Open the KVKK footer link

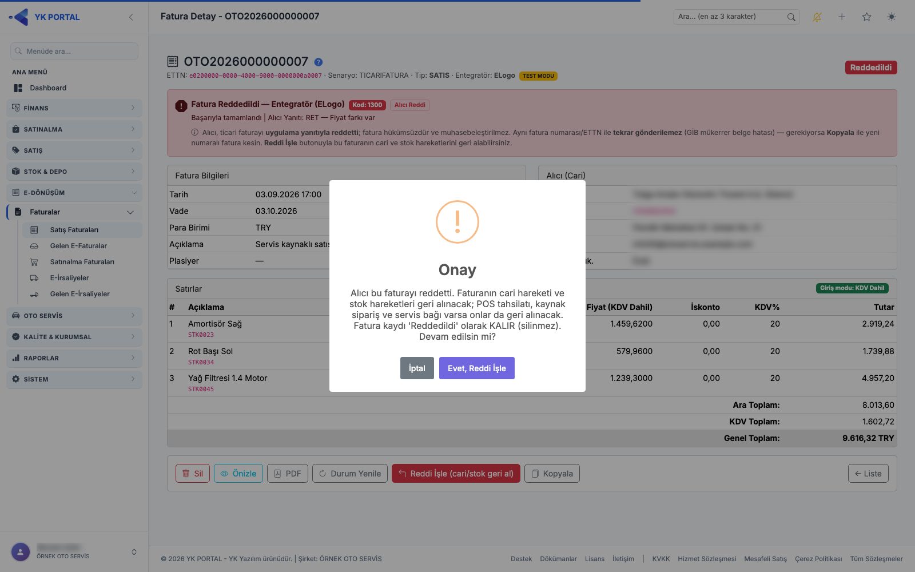coord(661,559)
